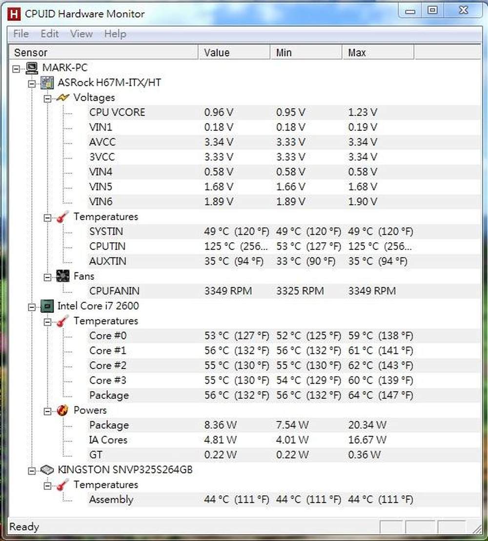This screenshot has width=488, height=541.
Task: Click the 1.23 V max VCORE value
Action: 363,112
